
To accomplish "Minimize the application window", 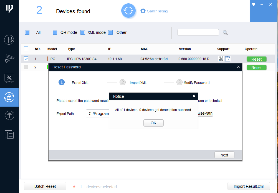I will [x=262, y=5].
